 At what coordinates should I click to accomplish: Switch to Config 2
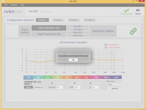click(58, 20)
